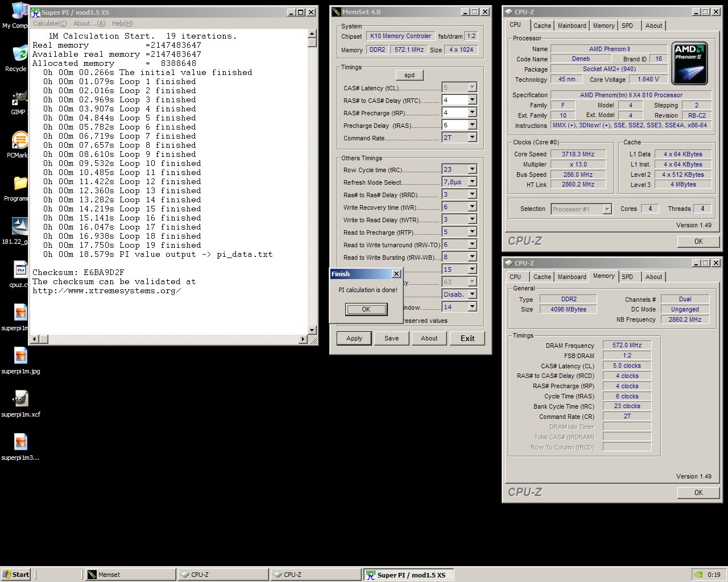
Task: Switch to Mainboard tab in upper CPU-Z
Action: click(572, 26)
